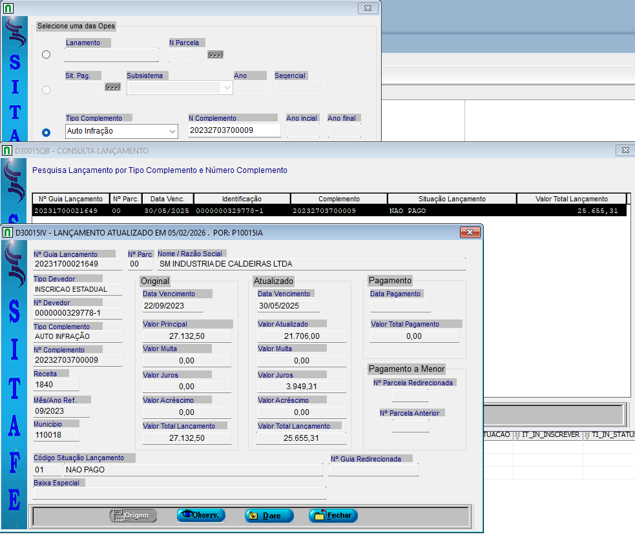The width and height of the screenshot is (635, 537).
Task: Select the Tipo Complemento radio option
Action: coord(46,132)
